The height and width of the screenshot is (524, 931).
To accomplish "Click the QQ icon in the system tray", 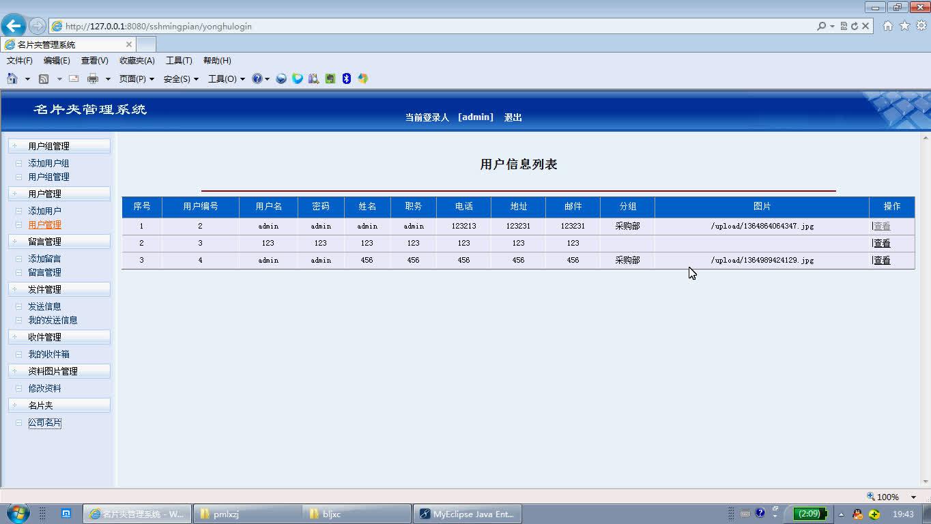I will [858, 514].
